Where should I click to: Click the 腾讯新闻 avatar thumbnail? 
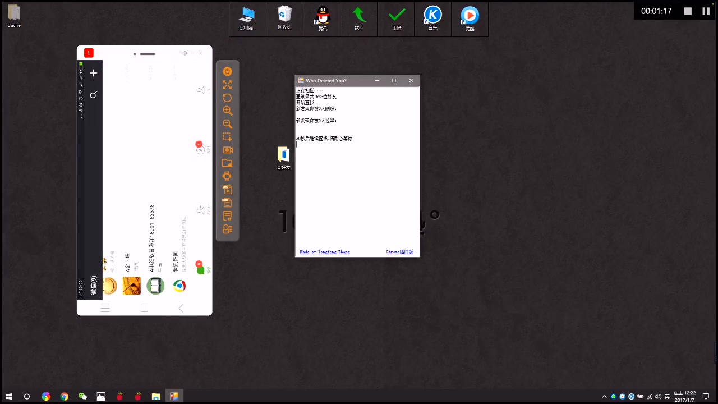[x=179, y=286]
